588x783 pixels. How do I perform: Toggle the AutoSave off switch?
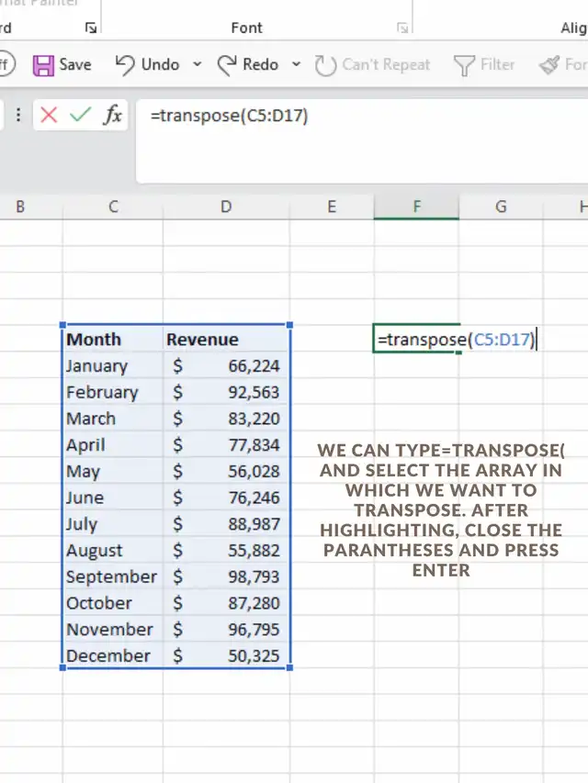[5, 65]
